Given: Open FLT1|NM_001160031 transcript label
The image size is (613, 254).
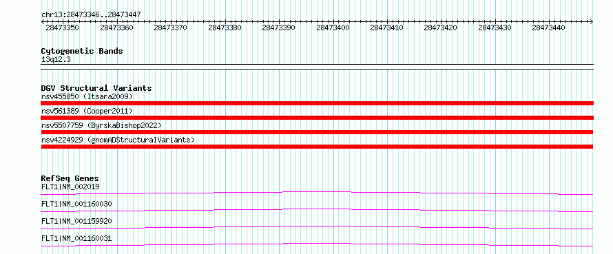Looking at the screenshot, I should point(76,238).
